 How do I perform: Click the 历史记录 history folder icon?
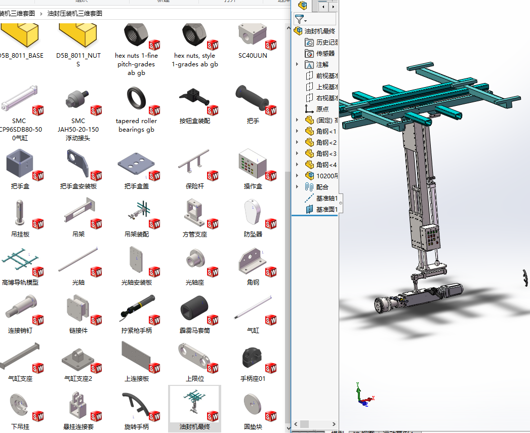coord(309,42)
